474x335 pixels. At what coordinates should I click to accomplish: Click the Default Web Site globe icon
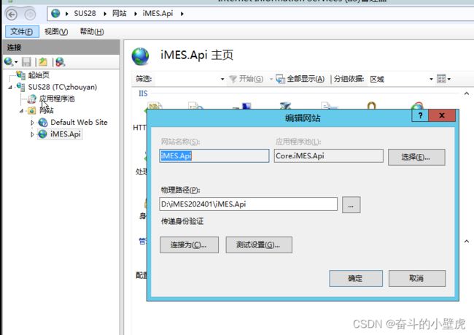tap(43, 123)
